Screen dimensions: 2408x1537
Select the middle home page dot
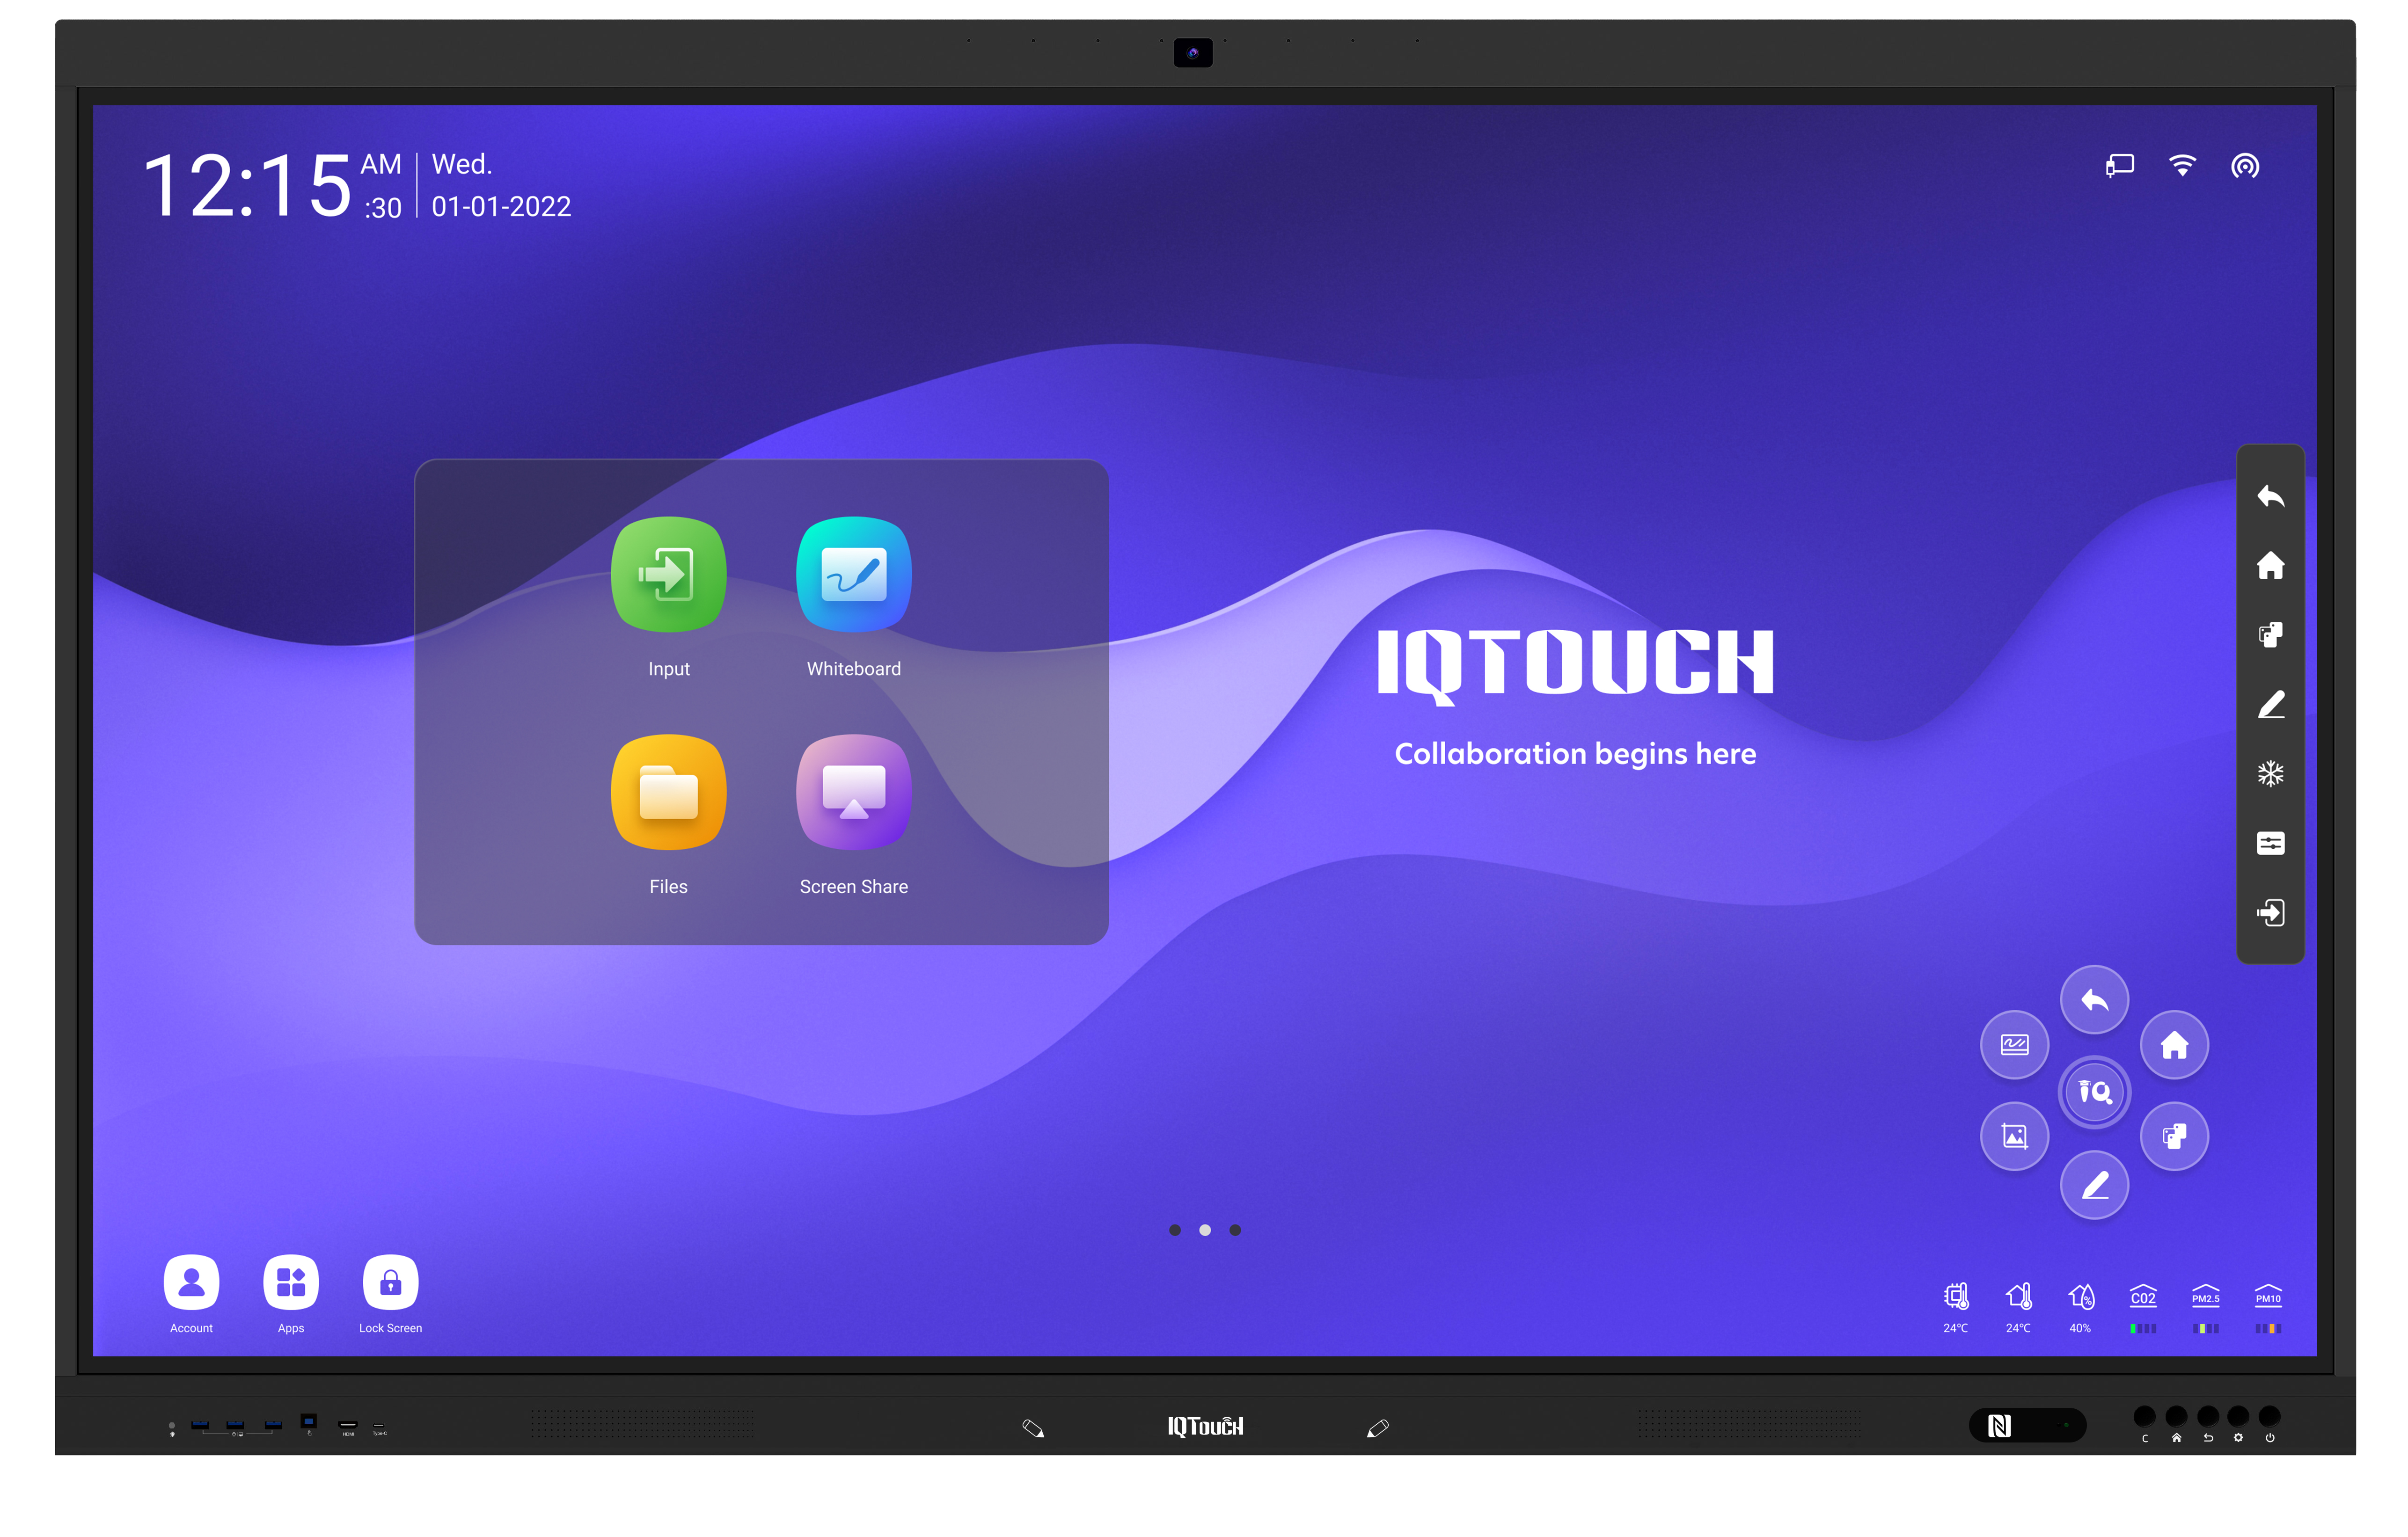coord(1205,1230)
